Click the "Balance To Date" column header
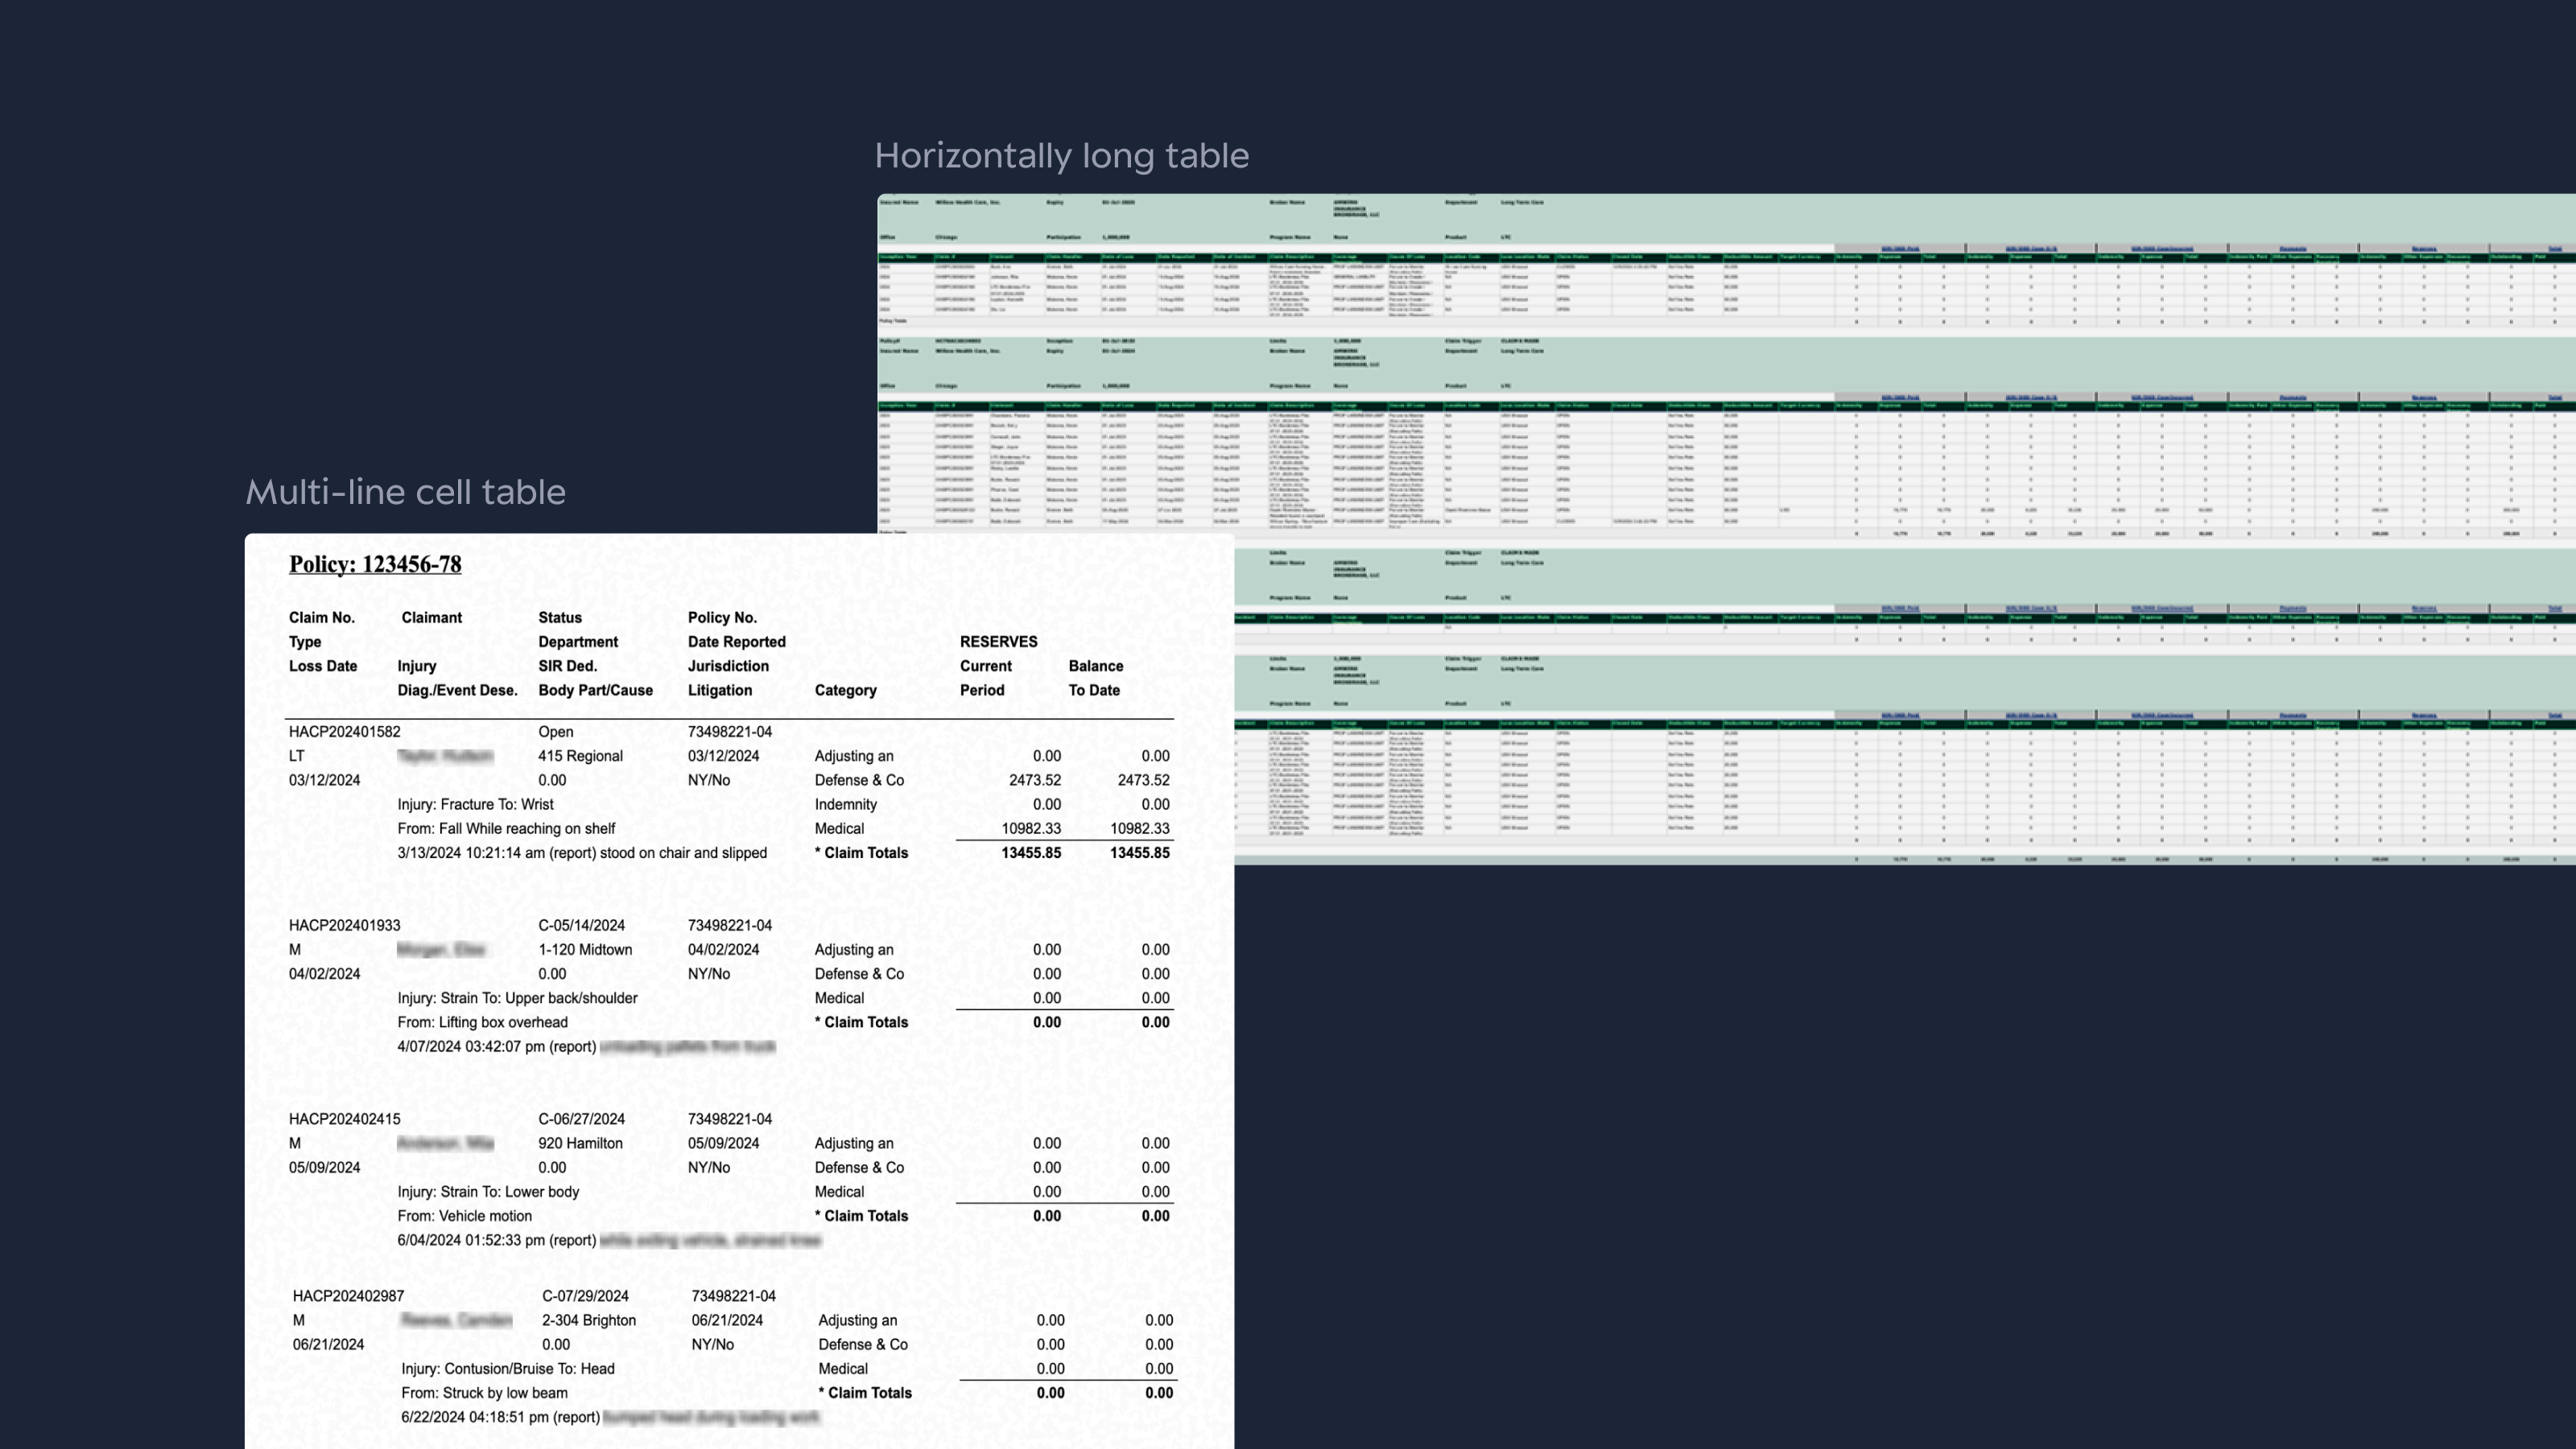 click(1095, 678)
